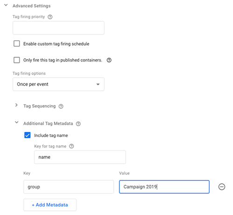Image resolution: width=233 pixels, height=215 pixels.
Task: Open help for Tag firing priority
Action: (x=50, y=17)
